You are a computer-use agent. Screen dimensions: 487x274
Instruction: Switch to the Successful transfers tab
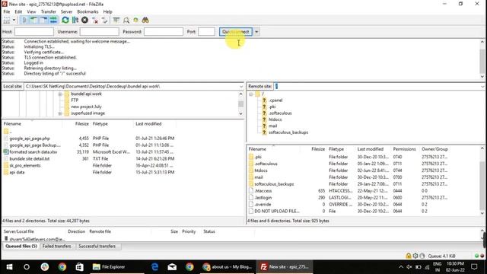pyautogui.click(x=97, y=246)
